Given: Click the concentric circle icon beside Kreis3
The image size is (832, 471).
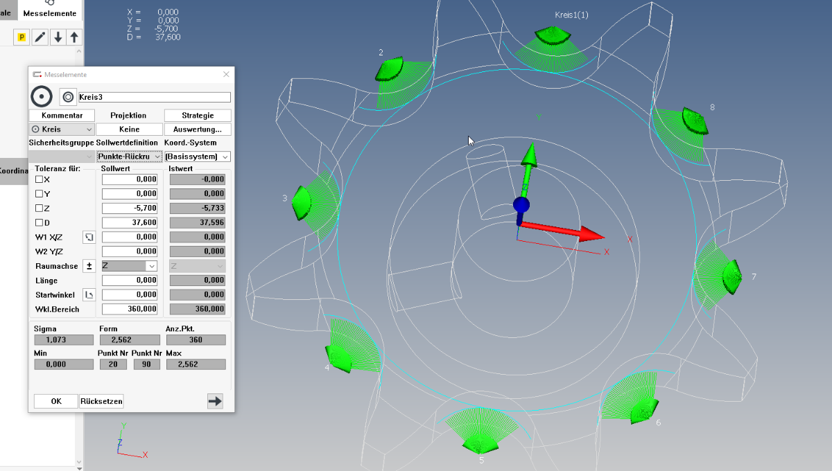Looking at the screenshot, I should click(68, 98).
